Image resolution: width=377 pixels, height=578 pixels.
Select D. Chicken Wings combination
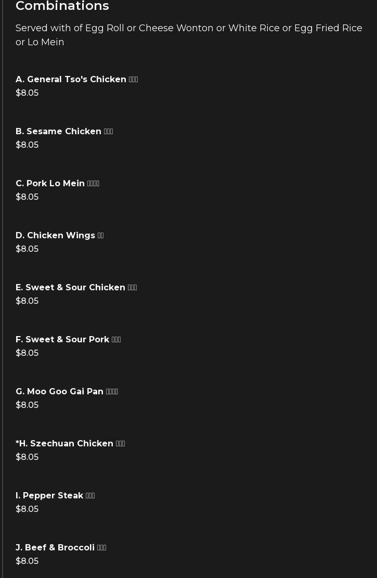click(60, 235)
